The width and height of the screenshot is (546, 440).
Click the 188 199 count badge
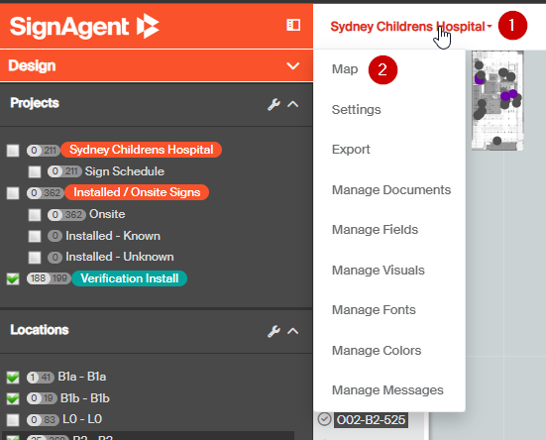click(x=49, y=278)
